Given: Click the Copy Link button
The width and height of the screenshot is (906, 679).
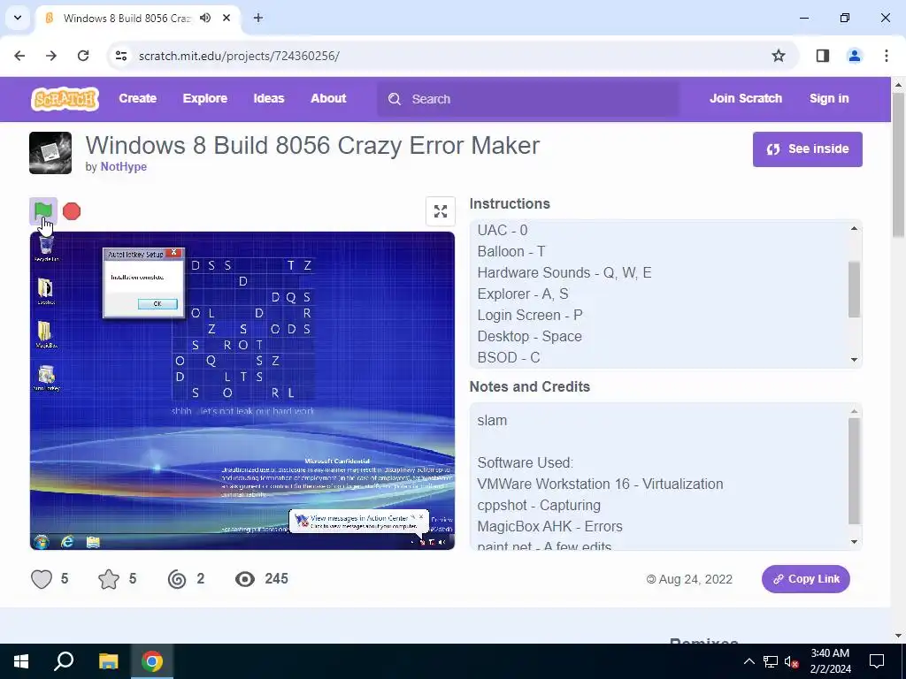Looking at the screenshot, I should click(x=805, y=579).
